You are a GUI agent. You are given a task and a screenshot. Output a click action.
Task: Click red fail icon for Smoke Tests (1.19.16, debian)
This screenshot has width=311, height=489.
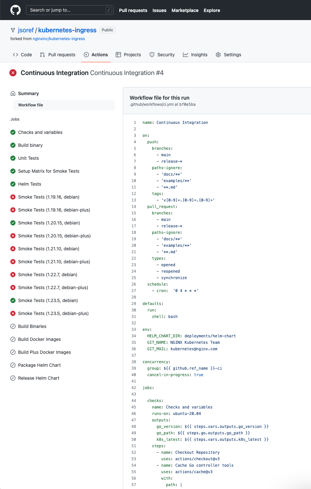point(13,197)
